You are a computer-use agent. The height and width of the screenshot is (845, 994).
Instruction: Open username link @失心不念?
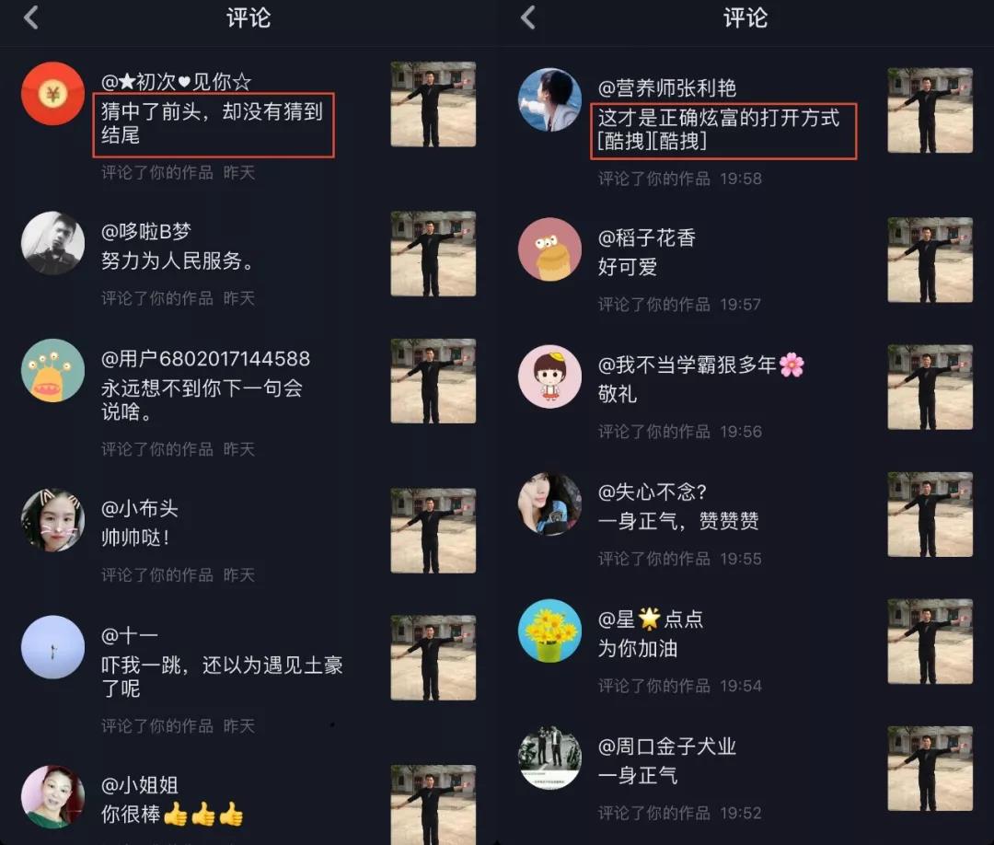coord(653,492)
